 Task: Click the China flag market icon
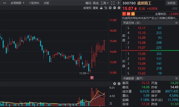coord(124,14)
